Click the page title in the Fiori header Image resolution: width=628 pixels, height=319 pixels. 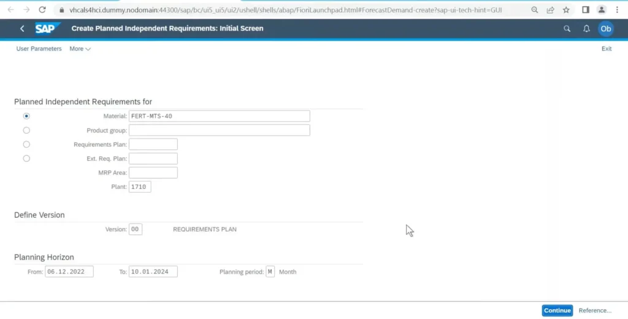[167, 28]
